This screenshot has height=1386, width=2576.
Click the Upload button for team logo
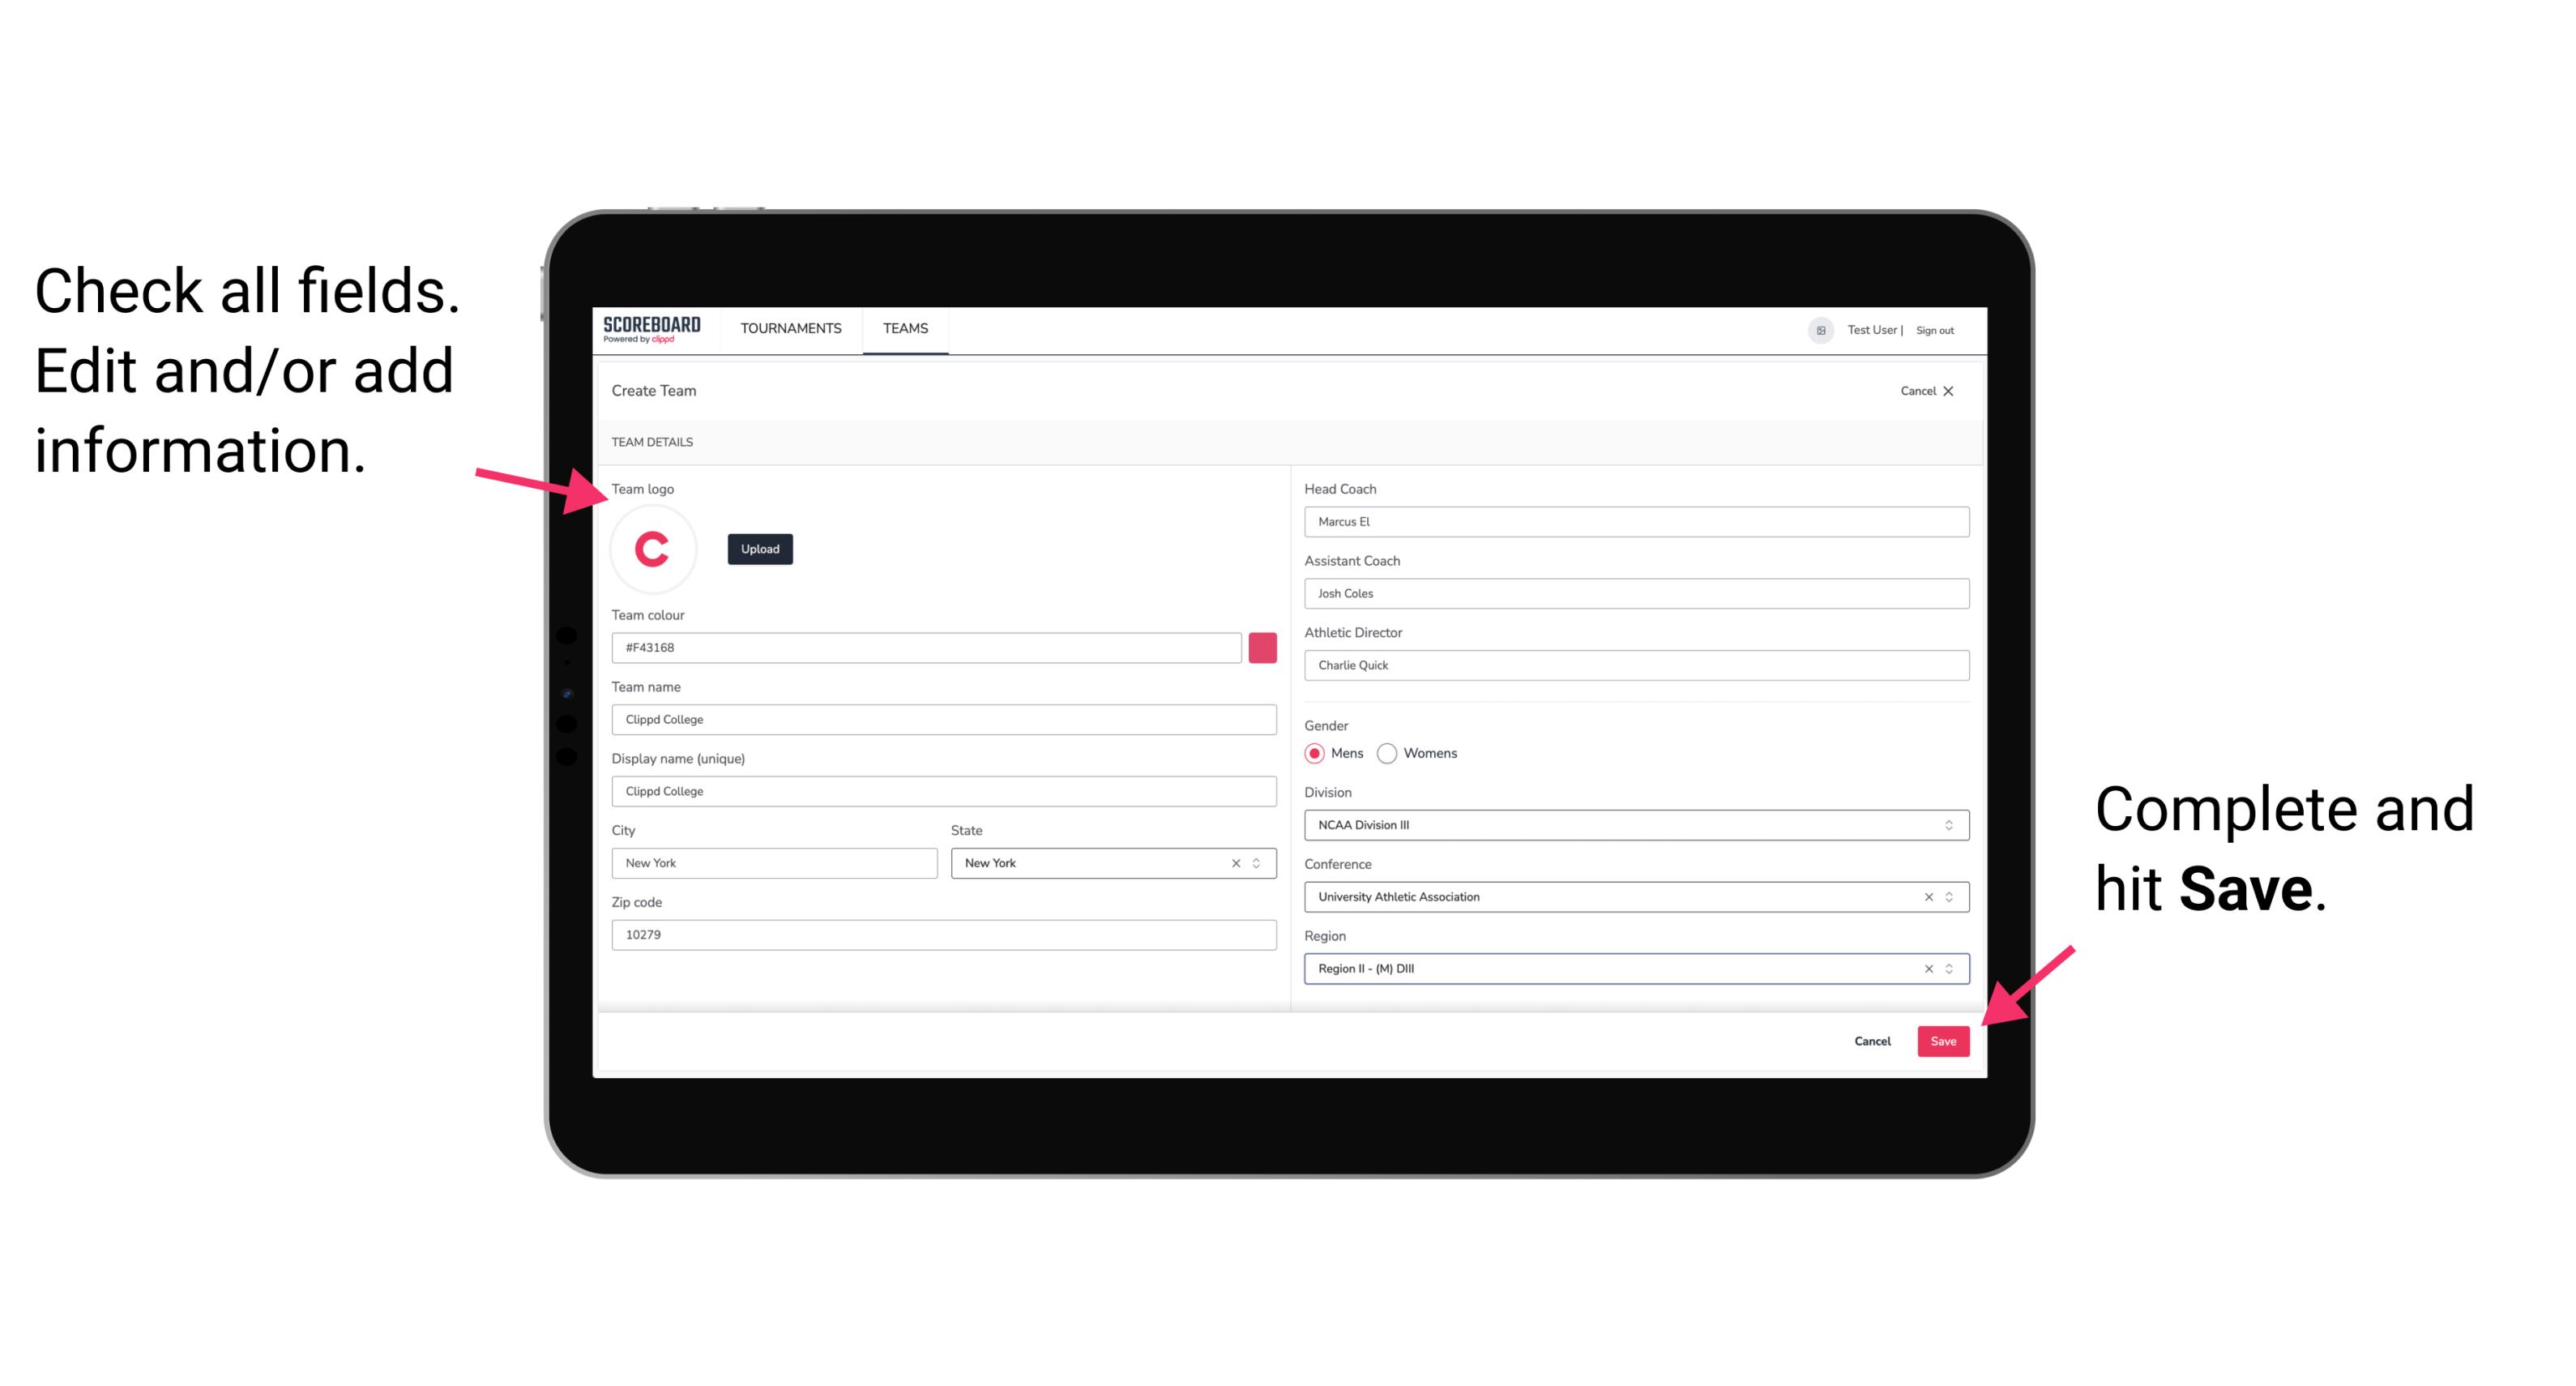click(x=761, y=550)
